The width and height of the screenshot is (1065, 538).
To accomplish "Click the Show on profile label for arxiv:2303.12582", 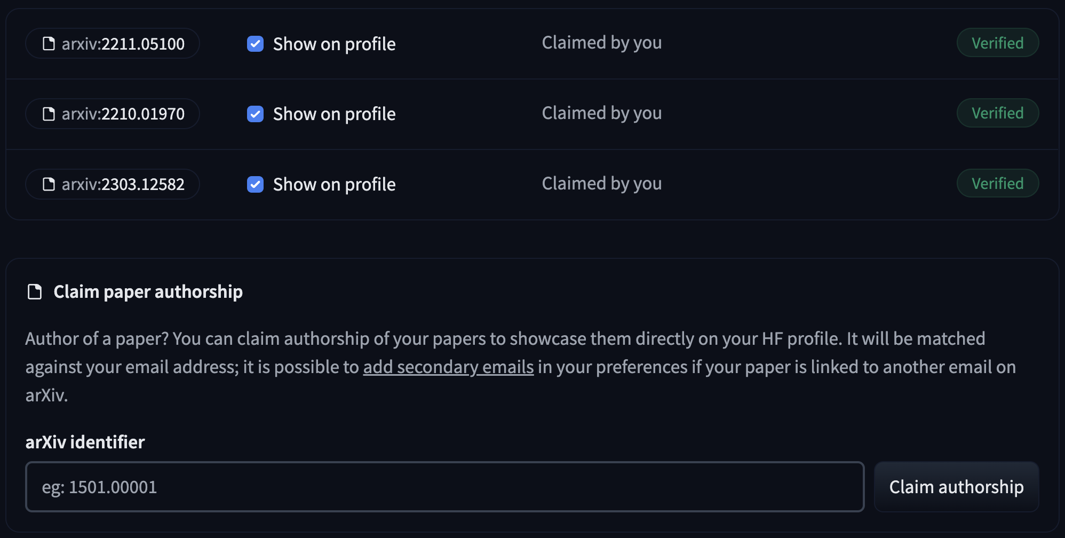I will (x=334, y=184).
